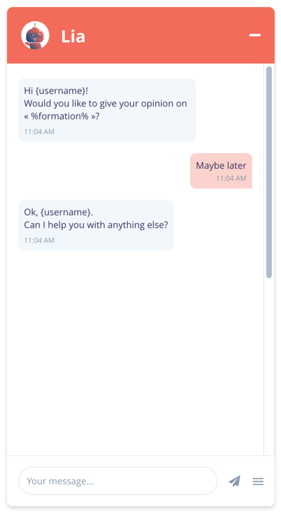Focus the 'Your message...' input field
Image resolution: width=281 pixels, height=514 pixels.
(118, 480)
